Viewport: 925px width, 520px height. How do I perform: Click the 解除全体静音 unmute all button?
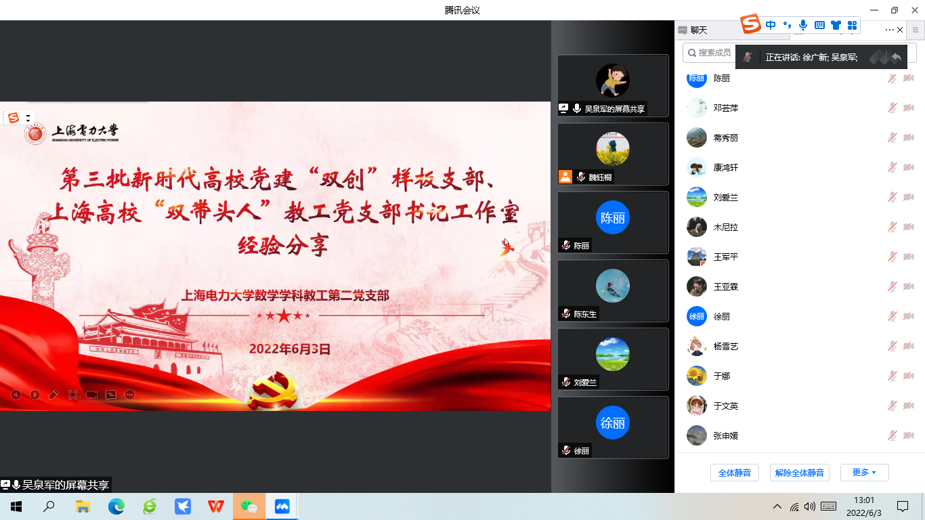coord(799,472)
